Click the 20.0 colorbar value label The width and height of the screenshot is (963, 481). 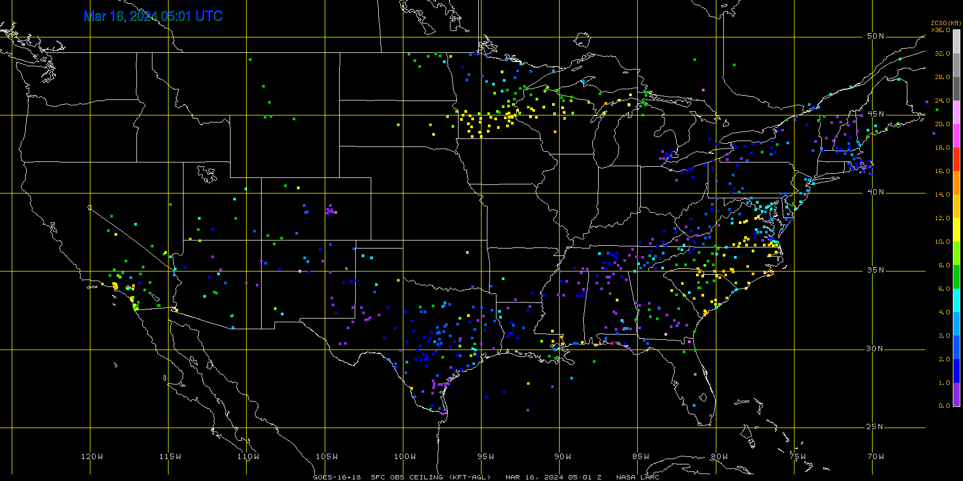point(943,124)
